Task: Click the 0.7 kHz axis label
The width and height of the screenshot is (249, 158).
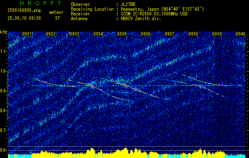Action: coord(3,130)
